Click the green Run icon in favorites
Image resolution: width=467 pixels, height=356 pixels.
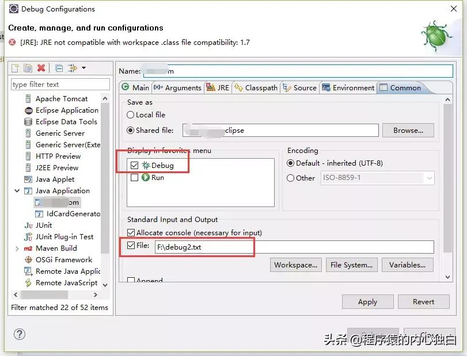pyautogui.click(x=146, y=178)
